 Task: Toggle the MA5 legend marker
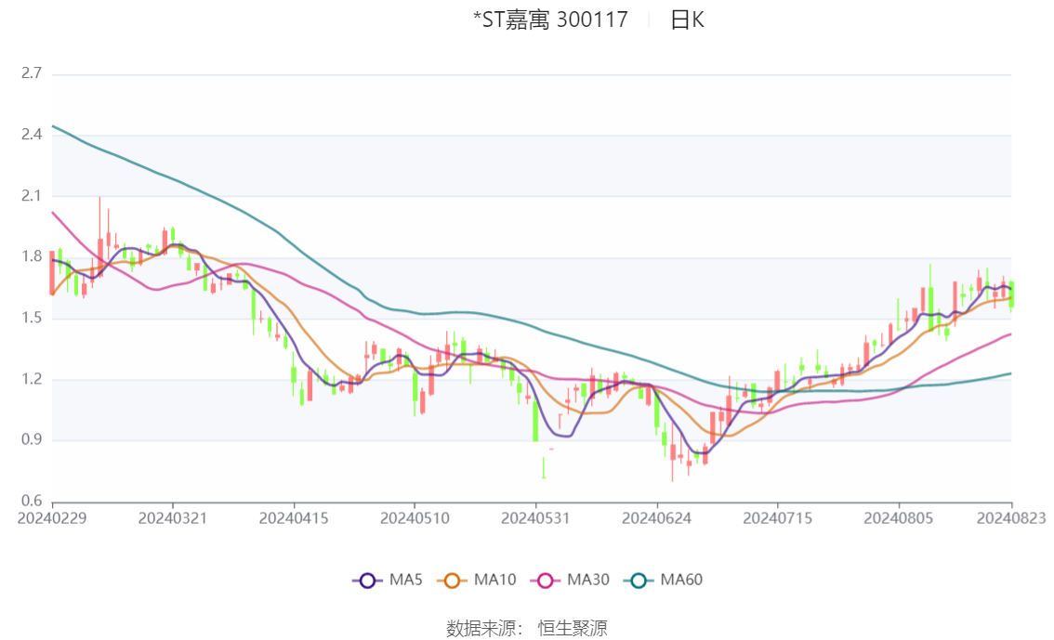[x=367, y=581]
